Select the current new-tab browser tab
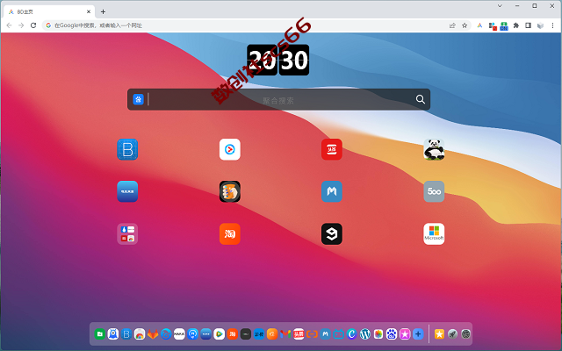The height and width of the screenshot is (351, 562). pyautogui.click(x=49, y=11)
